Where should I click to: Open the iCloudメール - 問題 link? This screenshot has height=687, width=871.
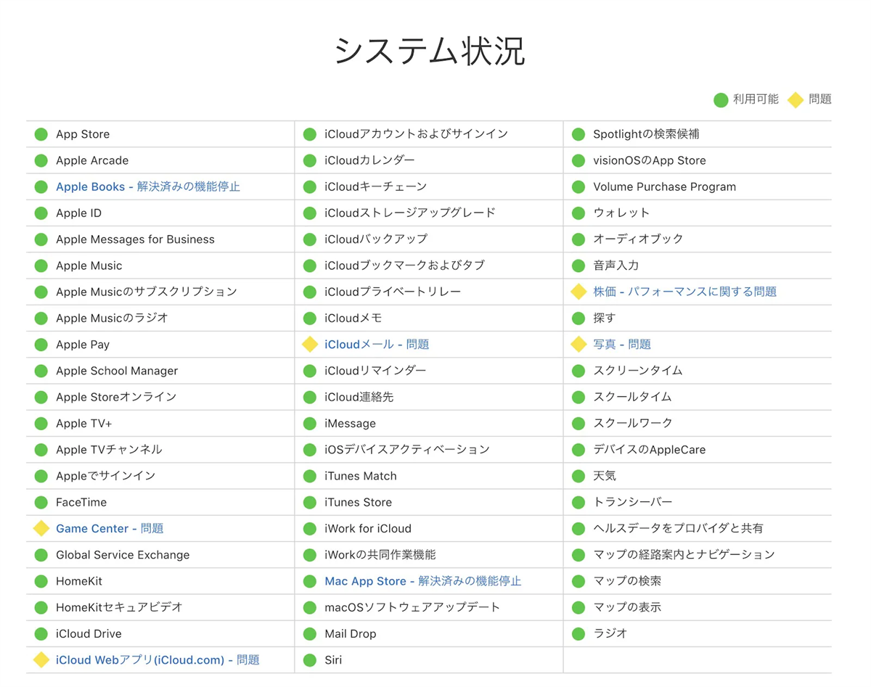pos(377,345)
